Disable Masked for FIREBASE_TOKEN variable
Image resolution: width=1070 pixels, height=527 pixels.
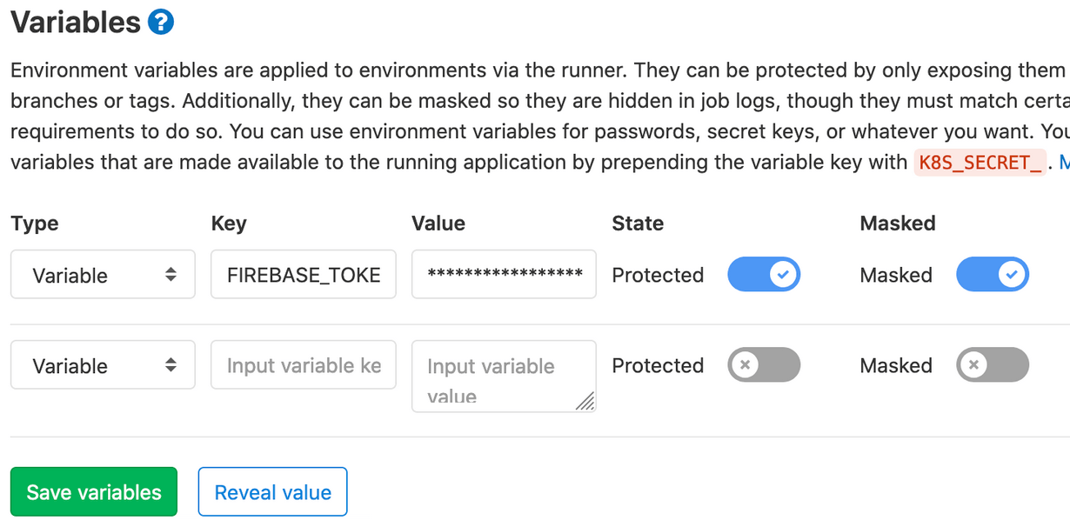(x=993, y=275)
